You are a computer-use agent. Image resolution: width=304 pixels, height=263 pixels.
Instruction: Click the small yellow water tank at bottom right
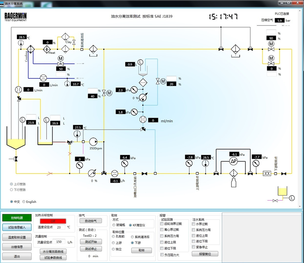(282, 191)
